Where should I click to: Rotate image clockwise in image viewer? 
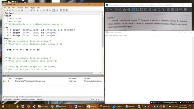[120, 9]
